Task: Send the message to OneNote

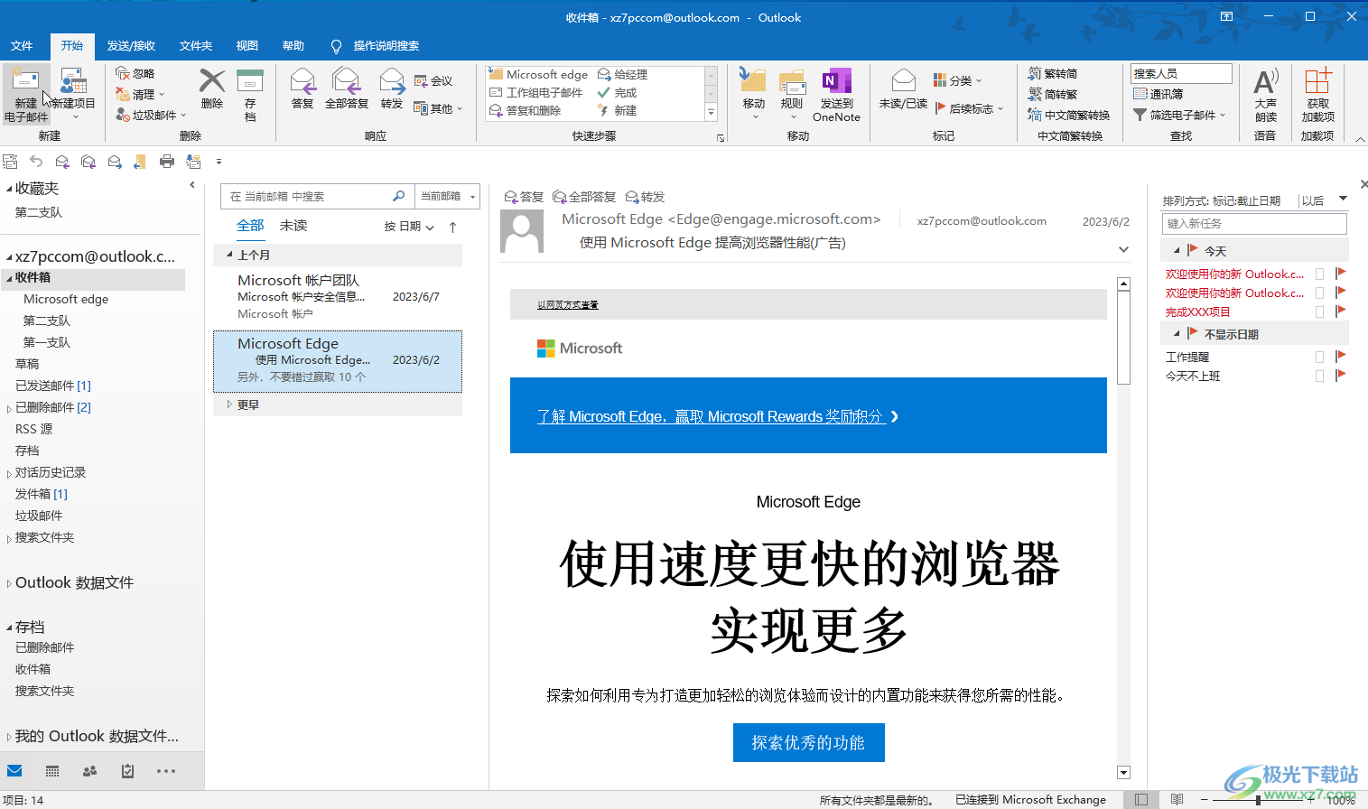Action: pos(836,95)
